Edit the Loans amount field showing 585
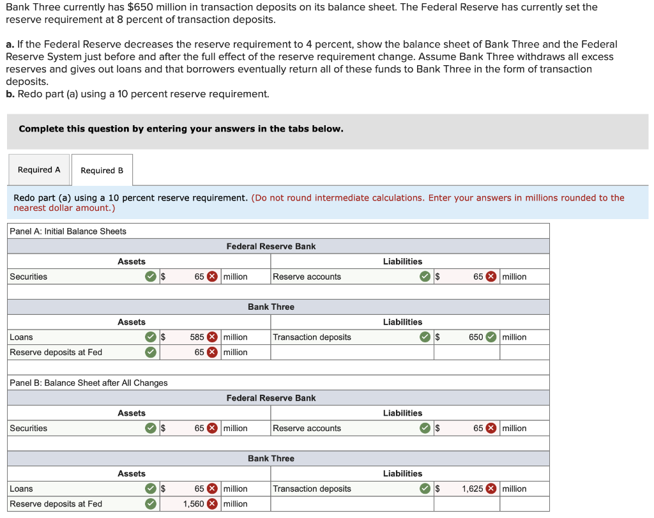654x518 pixels. [x=190, y=337]
